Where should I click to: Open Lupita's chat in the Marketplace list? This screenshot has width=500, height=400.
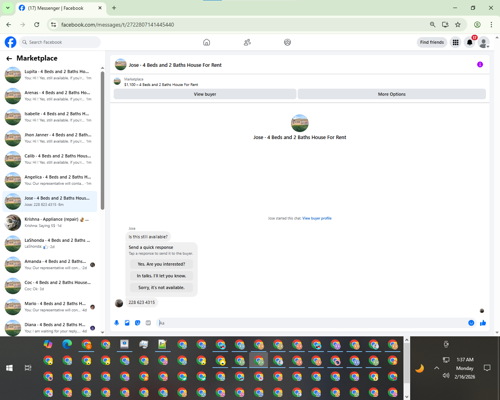[x=50, y=75]
